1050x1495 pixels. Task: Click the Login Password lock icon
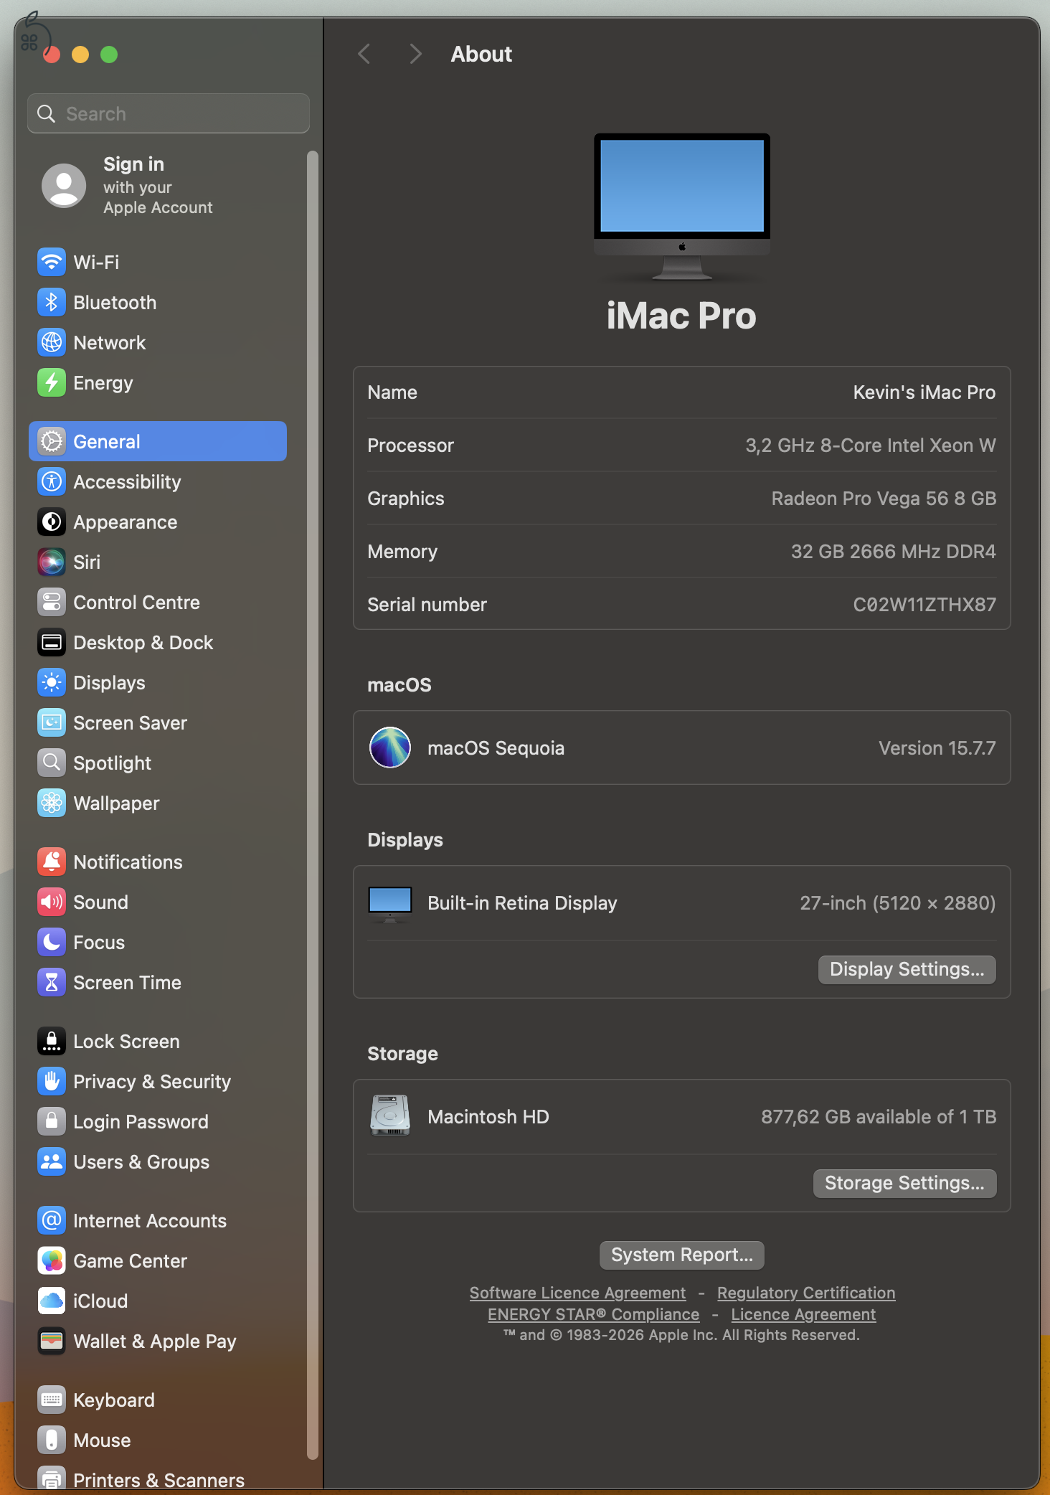click(52, 1122)
